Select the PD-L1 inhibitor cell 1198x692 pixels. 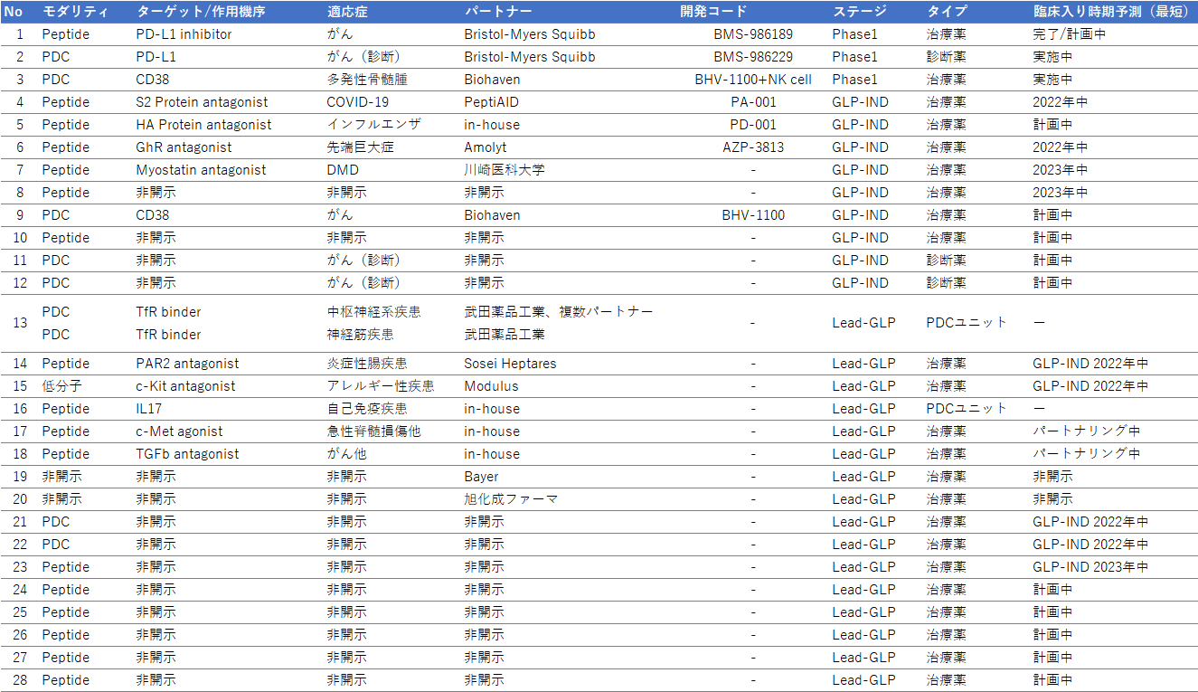[184, 34]
